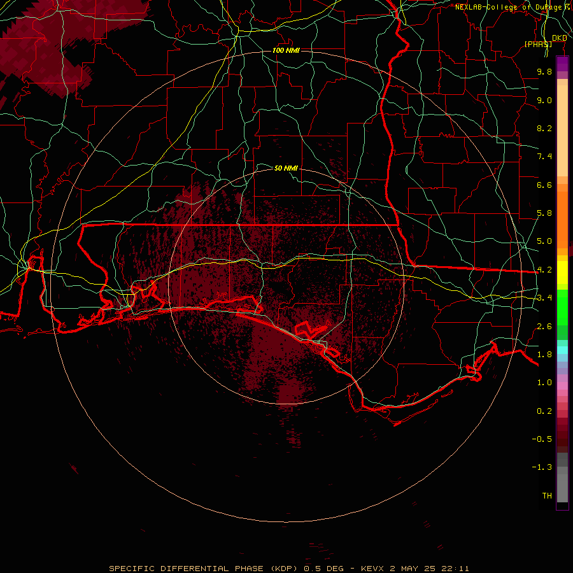Click the 1.8 scale value
This screenshot has width=573, height=573.
544,355
